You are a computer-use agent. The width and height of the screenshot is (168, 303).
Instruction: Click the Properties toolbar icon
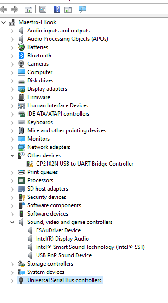(43, 9)
